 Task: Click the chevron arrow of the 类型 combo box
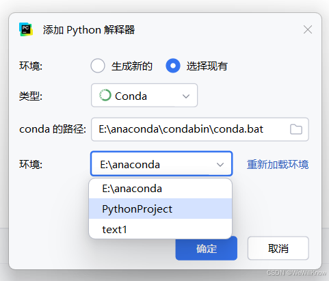tap(186, 96)
